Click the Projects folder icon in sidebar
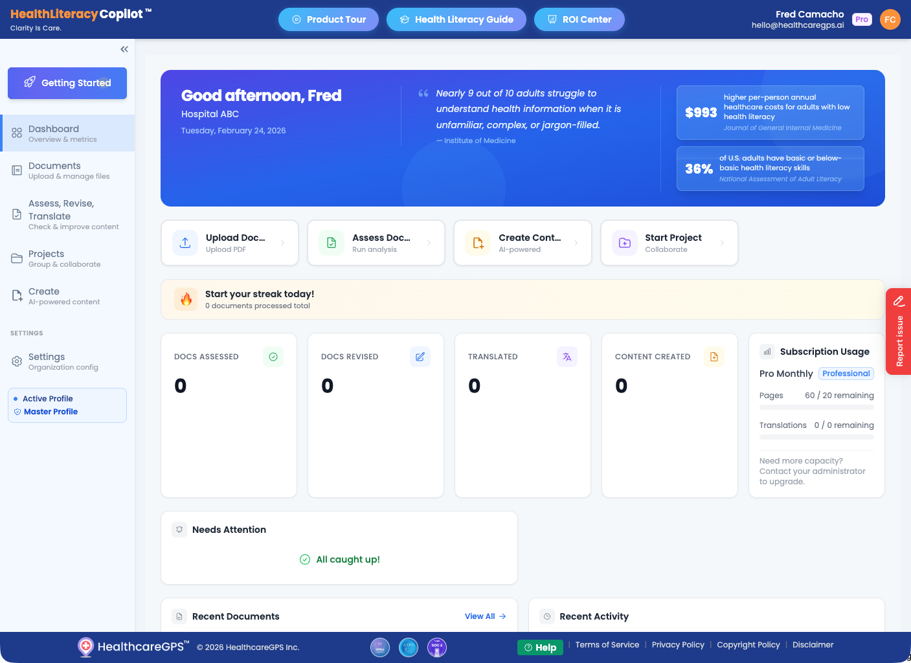This screenshot has width=911, height=663. pos(16,258)
